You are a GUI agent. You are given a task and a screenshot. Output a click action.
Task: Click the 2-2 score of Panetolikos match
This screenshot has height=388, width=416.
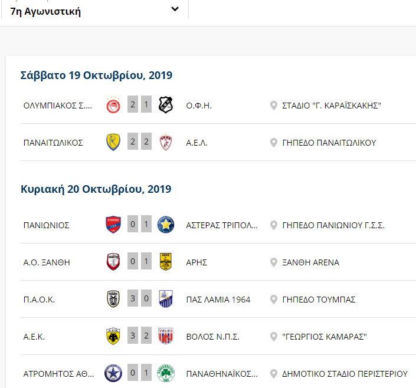(x=139, y=142)
